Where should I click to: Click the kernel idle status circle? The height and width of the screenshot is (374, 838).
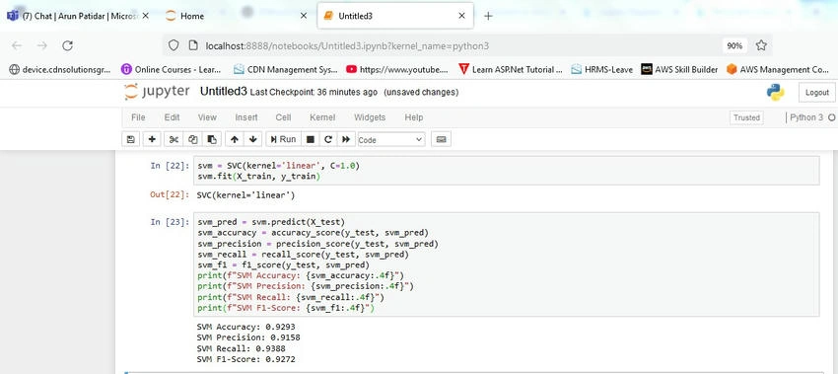pyautogui.click(x=831, y=117)
